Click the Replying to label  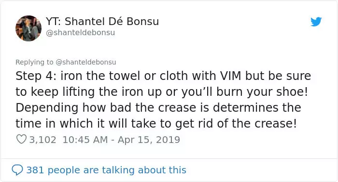[34, 62]
